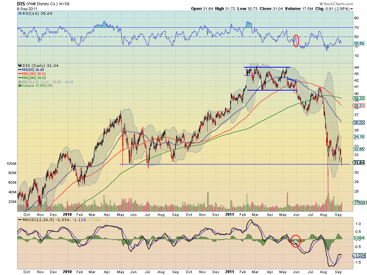
Task: Click the 175091 volume tag on right axis
Action: click(x=360, y=203)
